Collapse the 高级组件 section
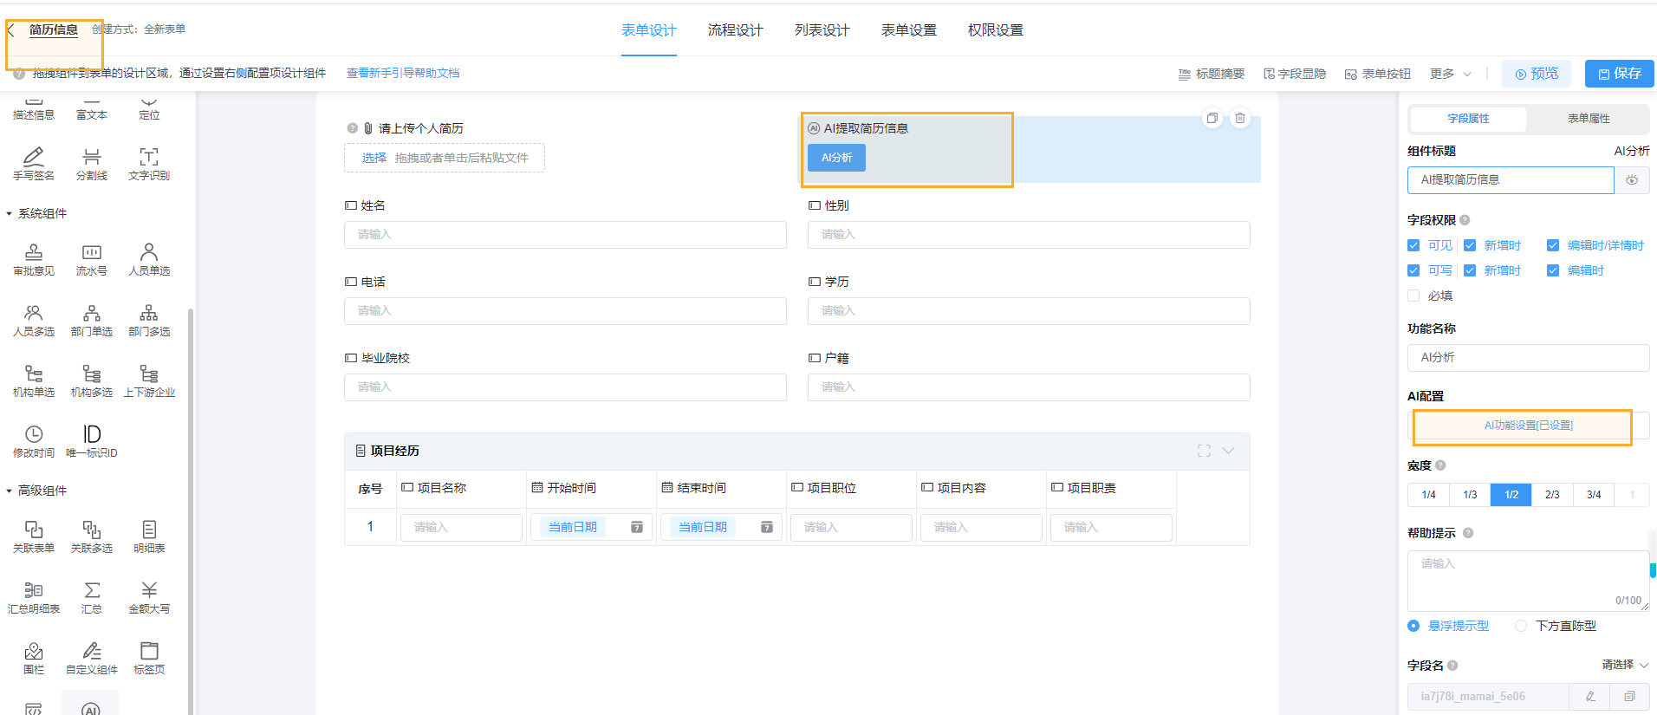The height and width of the screenshot is (715, 1657). pos(10,491)
